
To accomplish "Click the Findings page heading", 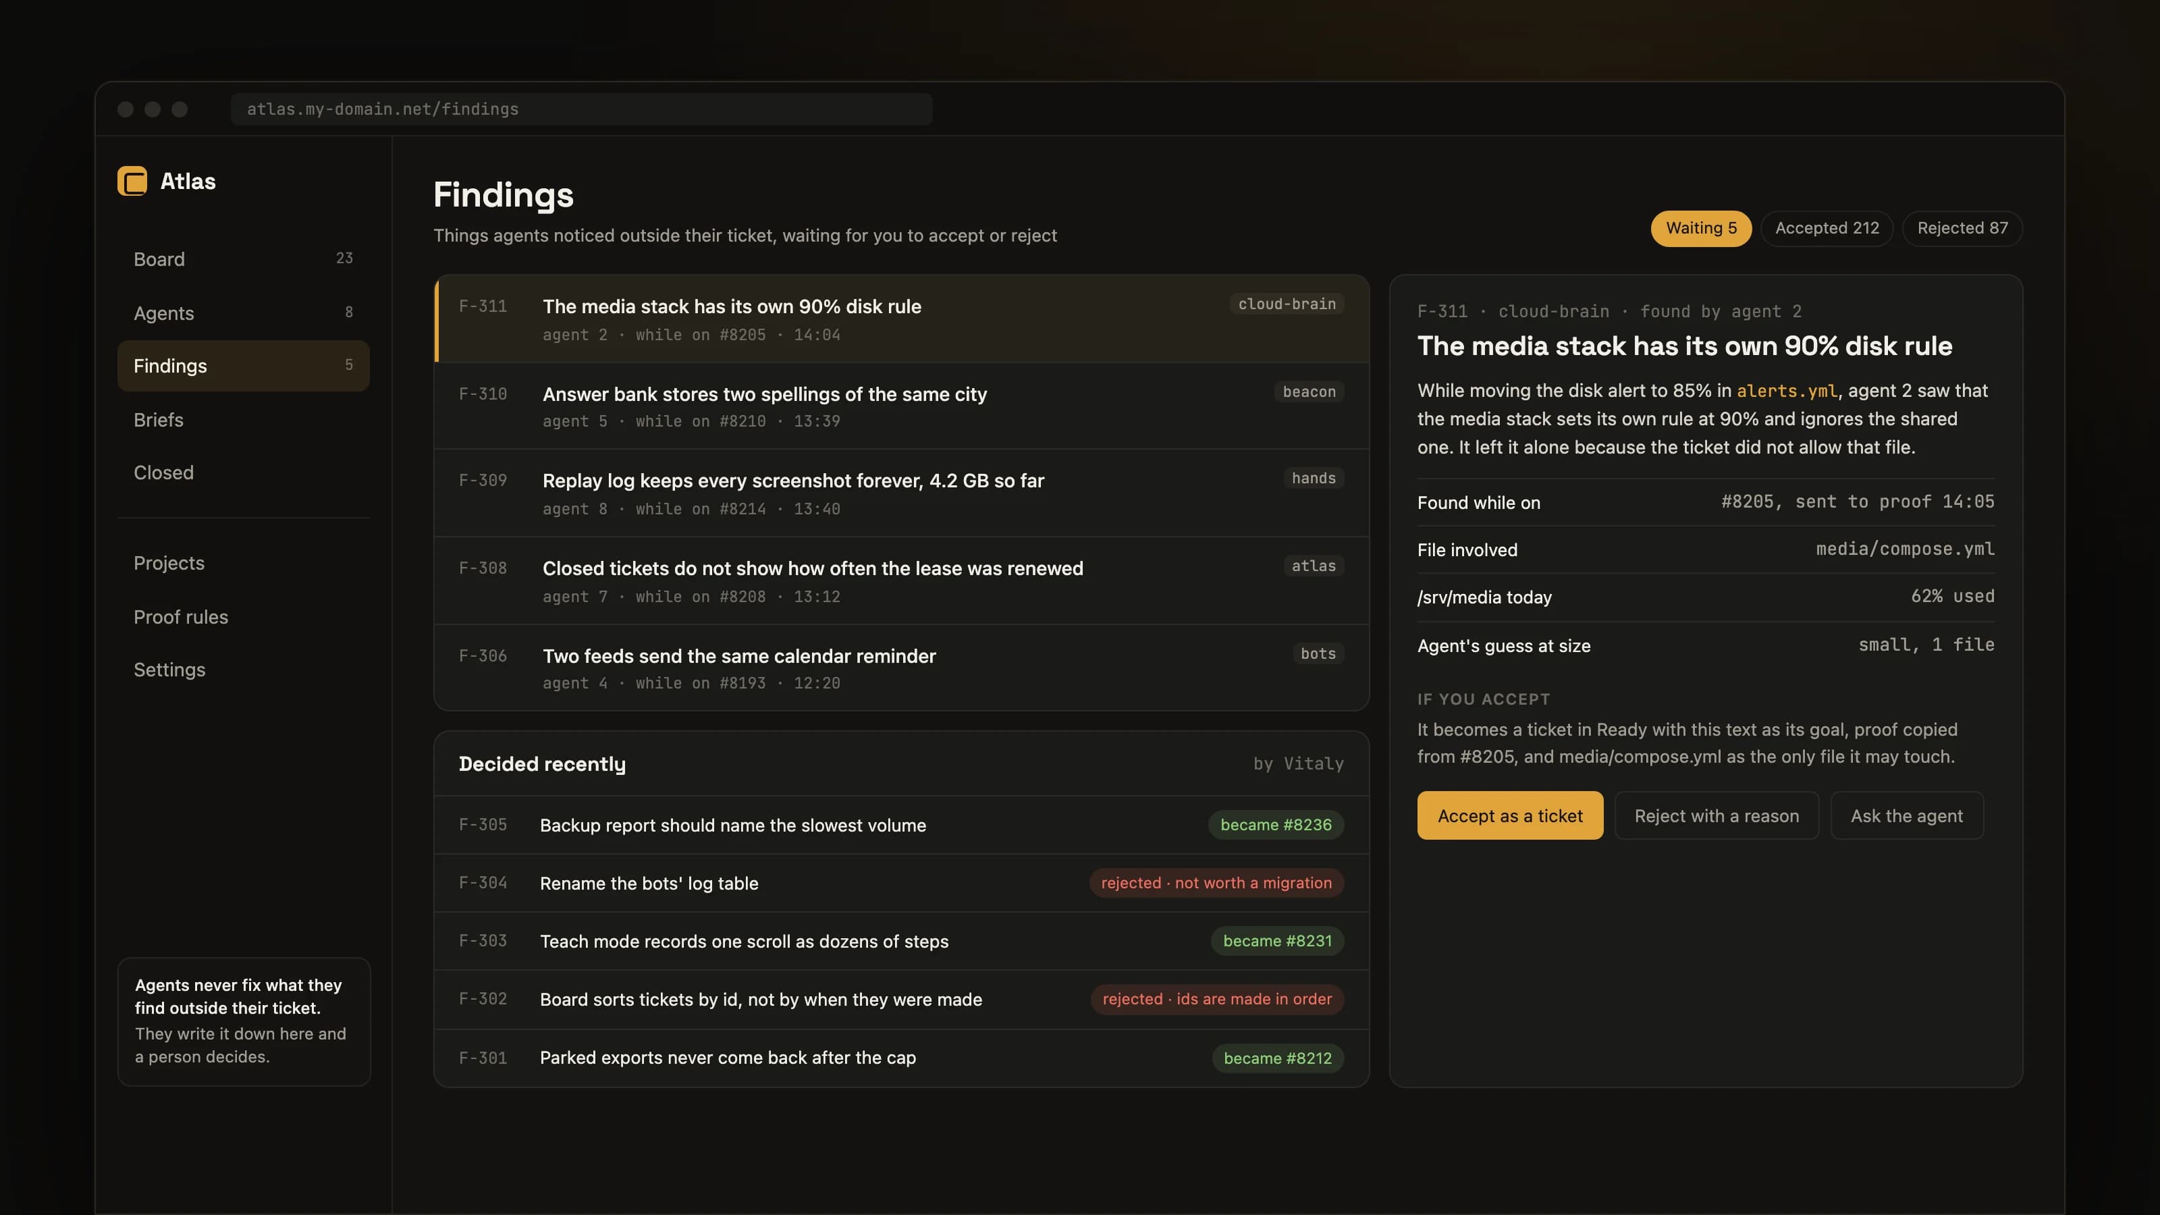I will coord(503,194).
